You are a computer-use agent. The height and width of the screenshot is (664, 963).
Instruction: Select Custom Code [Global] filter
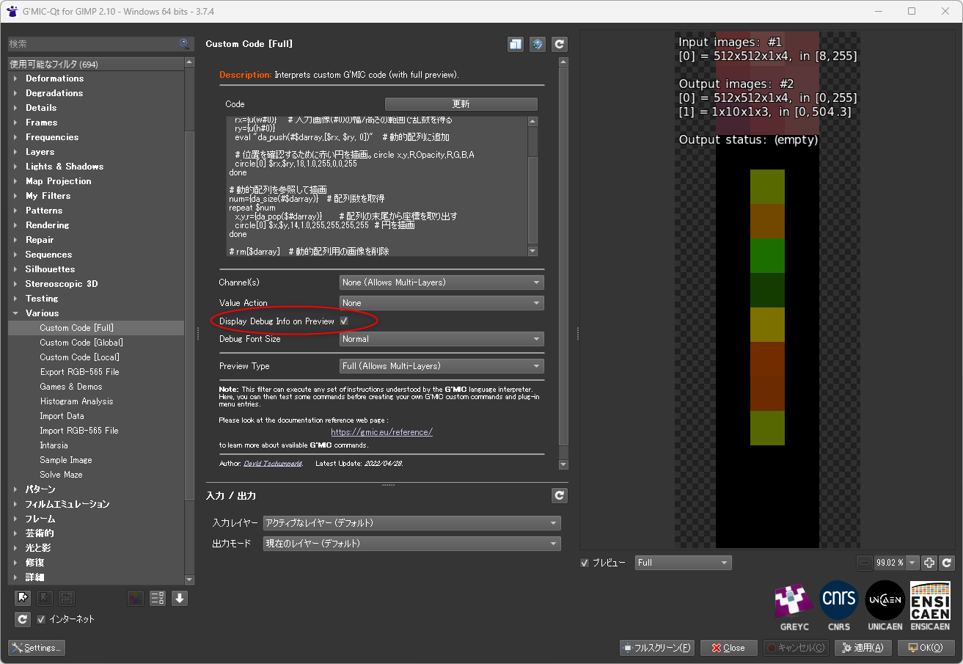81,343
